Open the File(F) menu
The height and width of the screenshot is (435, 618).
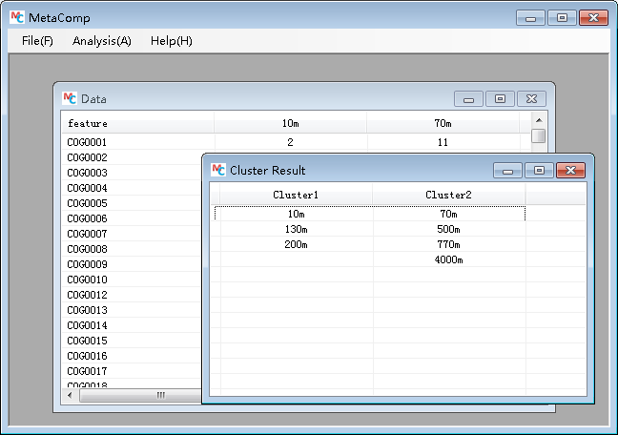tap(37, 41)
